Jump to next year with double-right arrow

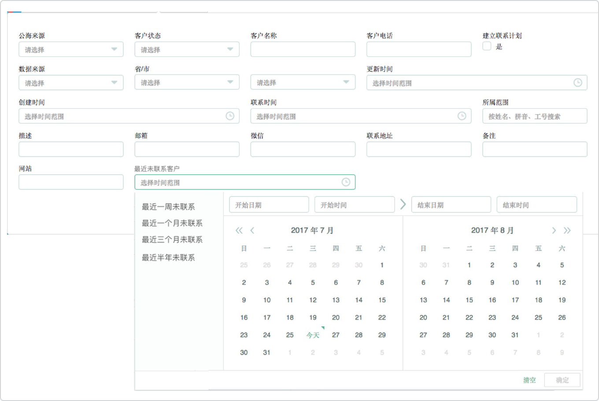(x=567, y=230)
